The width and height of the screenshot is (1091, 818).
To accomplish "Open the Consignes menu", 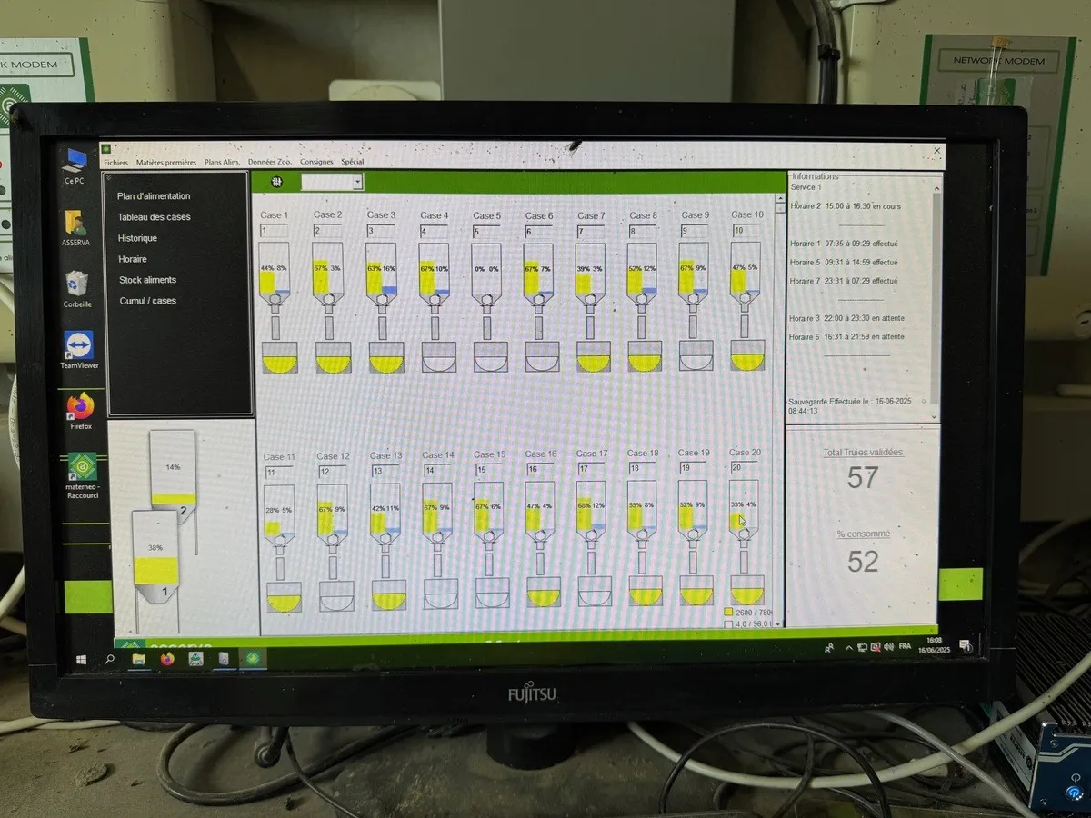I will [316, 163].
